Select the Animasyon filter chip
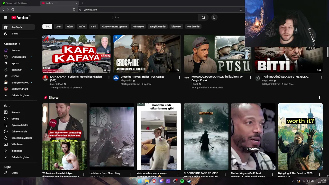Image resolution: width=329 pixels, height=185 pixels. click(138, 26)
